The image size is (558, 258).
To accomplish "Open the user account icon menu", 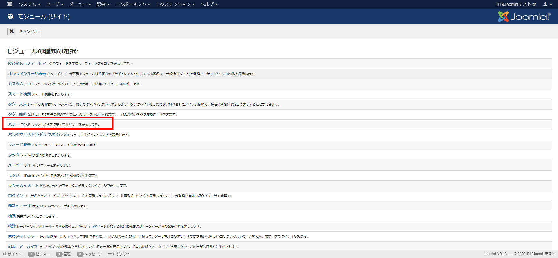I will click(x=547, y=4).
